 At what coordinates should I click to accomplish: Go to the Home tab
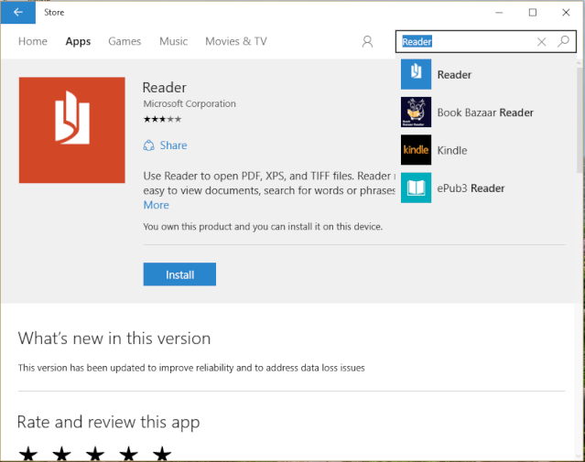(33, 41)
